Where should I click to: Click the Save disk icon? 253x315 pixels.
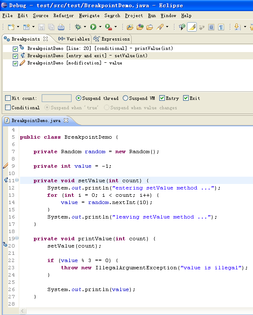(x=41, y=27)
